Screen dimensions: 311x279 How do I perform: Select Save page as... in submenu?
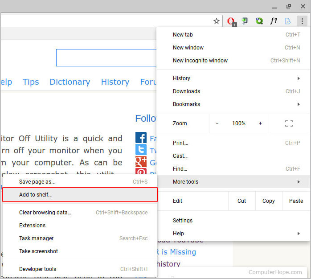click(80, 181)
